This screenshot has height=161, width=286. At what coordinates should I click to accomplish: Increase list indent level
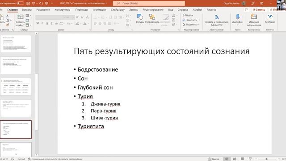(x=115, y=17)
